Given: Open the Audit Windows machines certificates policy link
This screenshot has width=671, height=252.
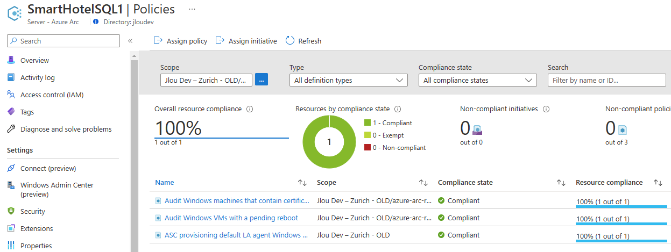Looking at the screenshot, I should [237, 200].
